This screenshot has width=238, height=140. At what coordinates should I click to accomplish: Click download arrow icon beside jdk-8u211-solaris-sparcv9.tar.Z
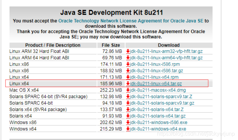tap(128, 97)
